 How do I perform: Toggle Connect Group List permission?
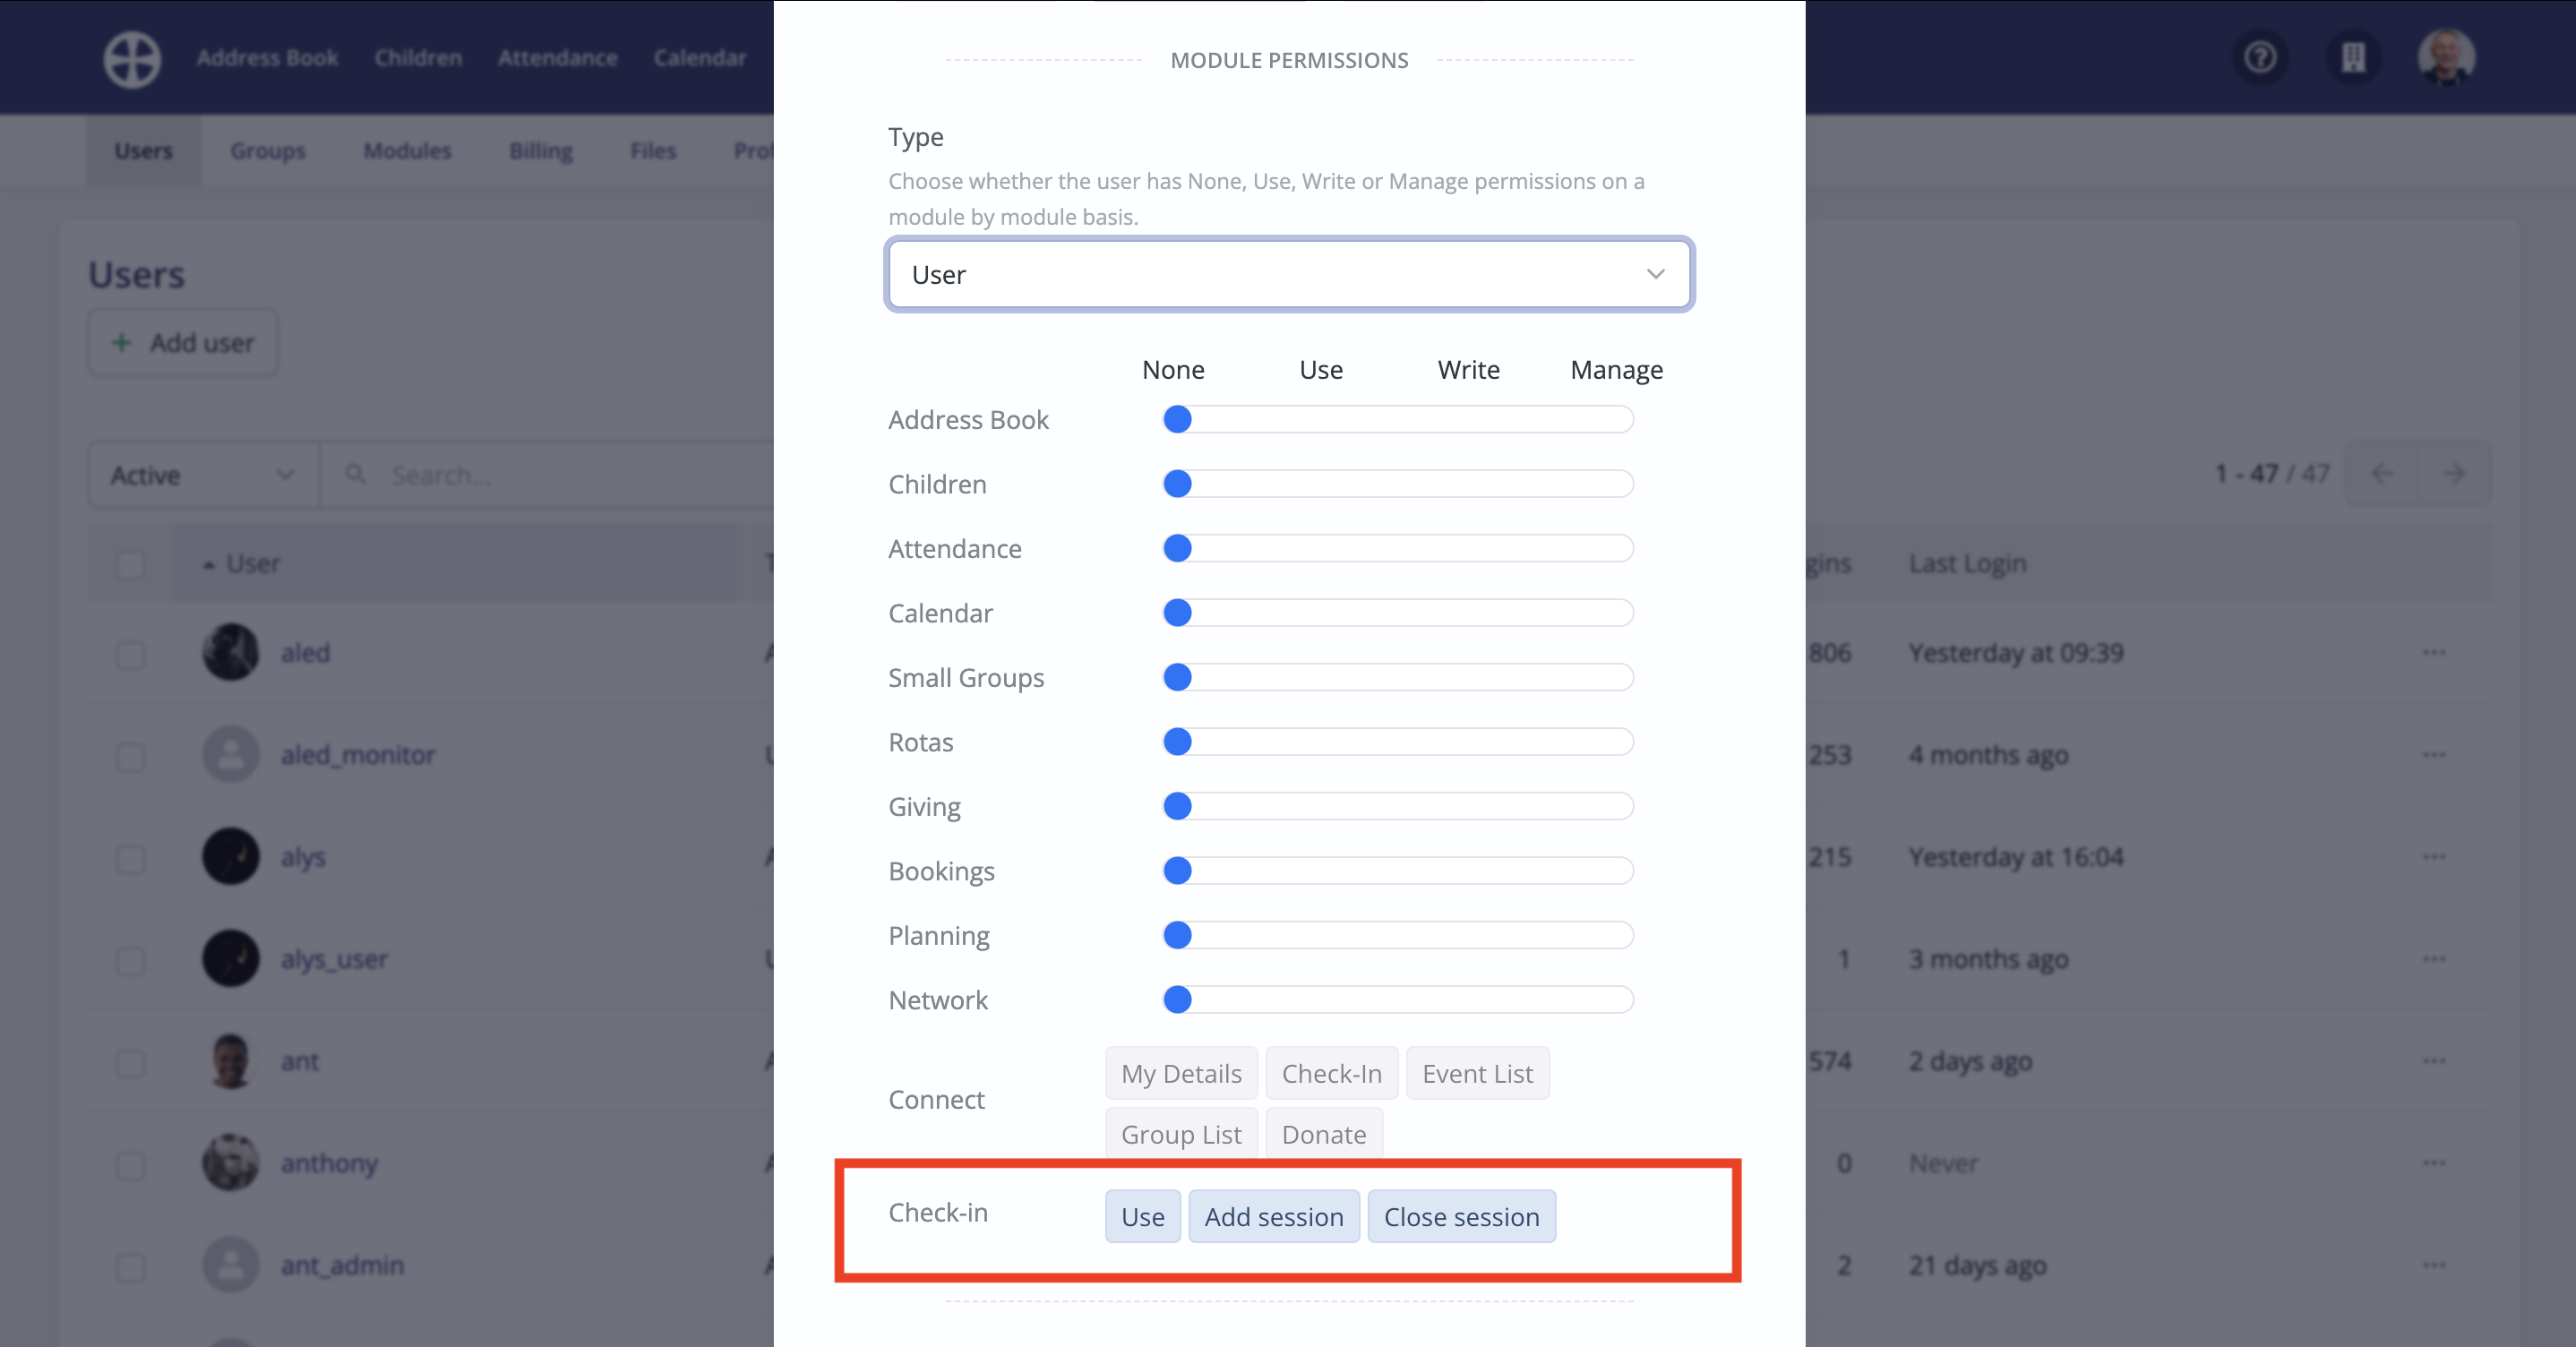(1181, 1134)
